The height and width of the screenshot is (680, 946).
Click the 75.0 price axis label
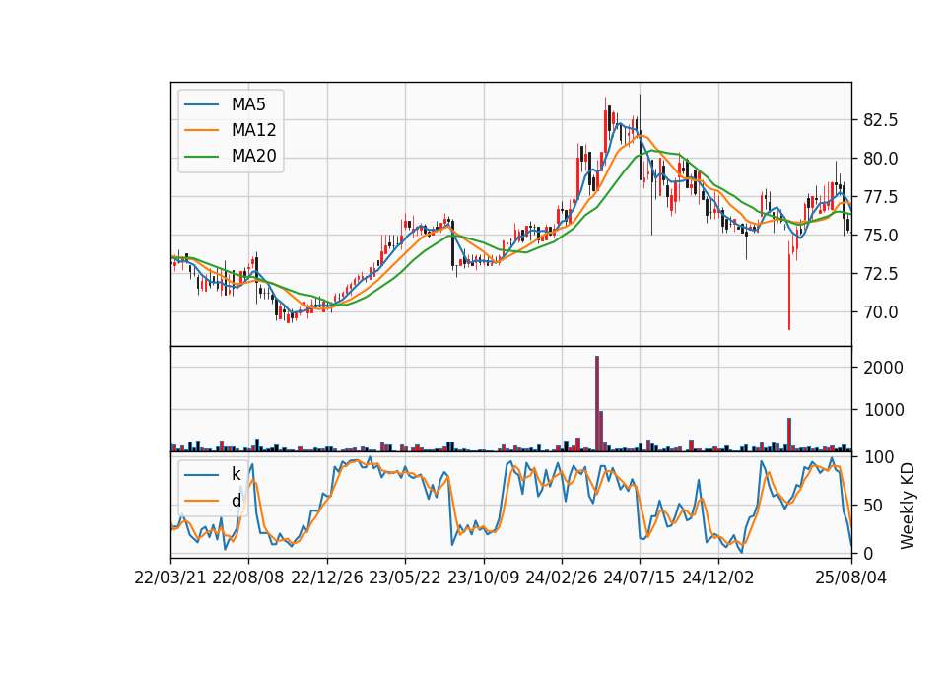click(x=881, y=236)
